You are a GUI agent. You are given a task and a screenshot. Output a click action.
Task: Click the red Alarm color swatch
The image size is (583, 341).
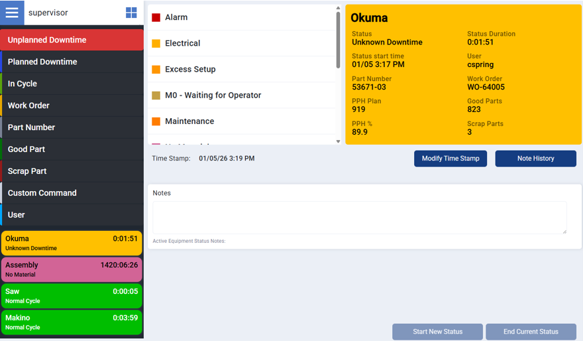pos(156,17)
